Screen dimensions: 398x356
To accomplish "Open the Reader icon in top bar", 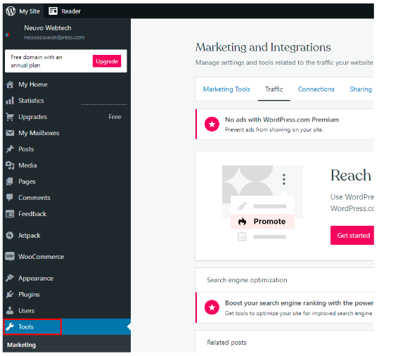I will 53,11.
